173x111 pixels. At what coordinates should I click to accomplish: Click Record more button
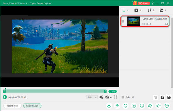click(12, 106)
